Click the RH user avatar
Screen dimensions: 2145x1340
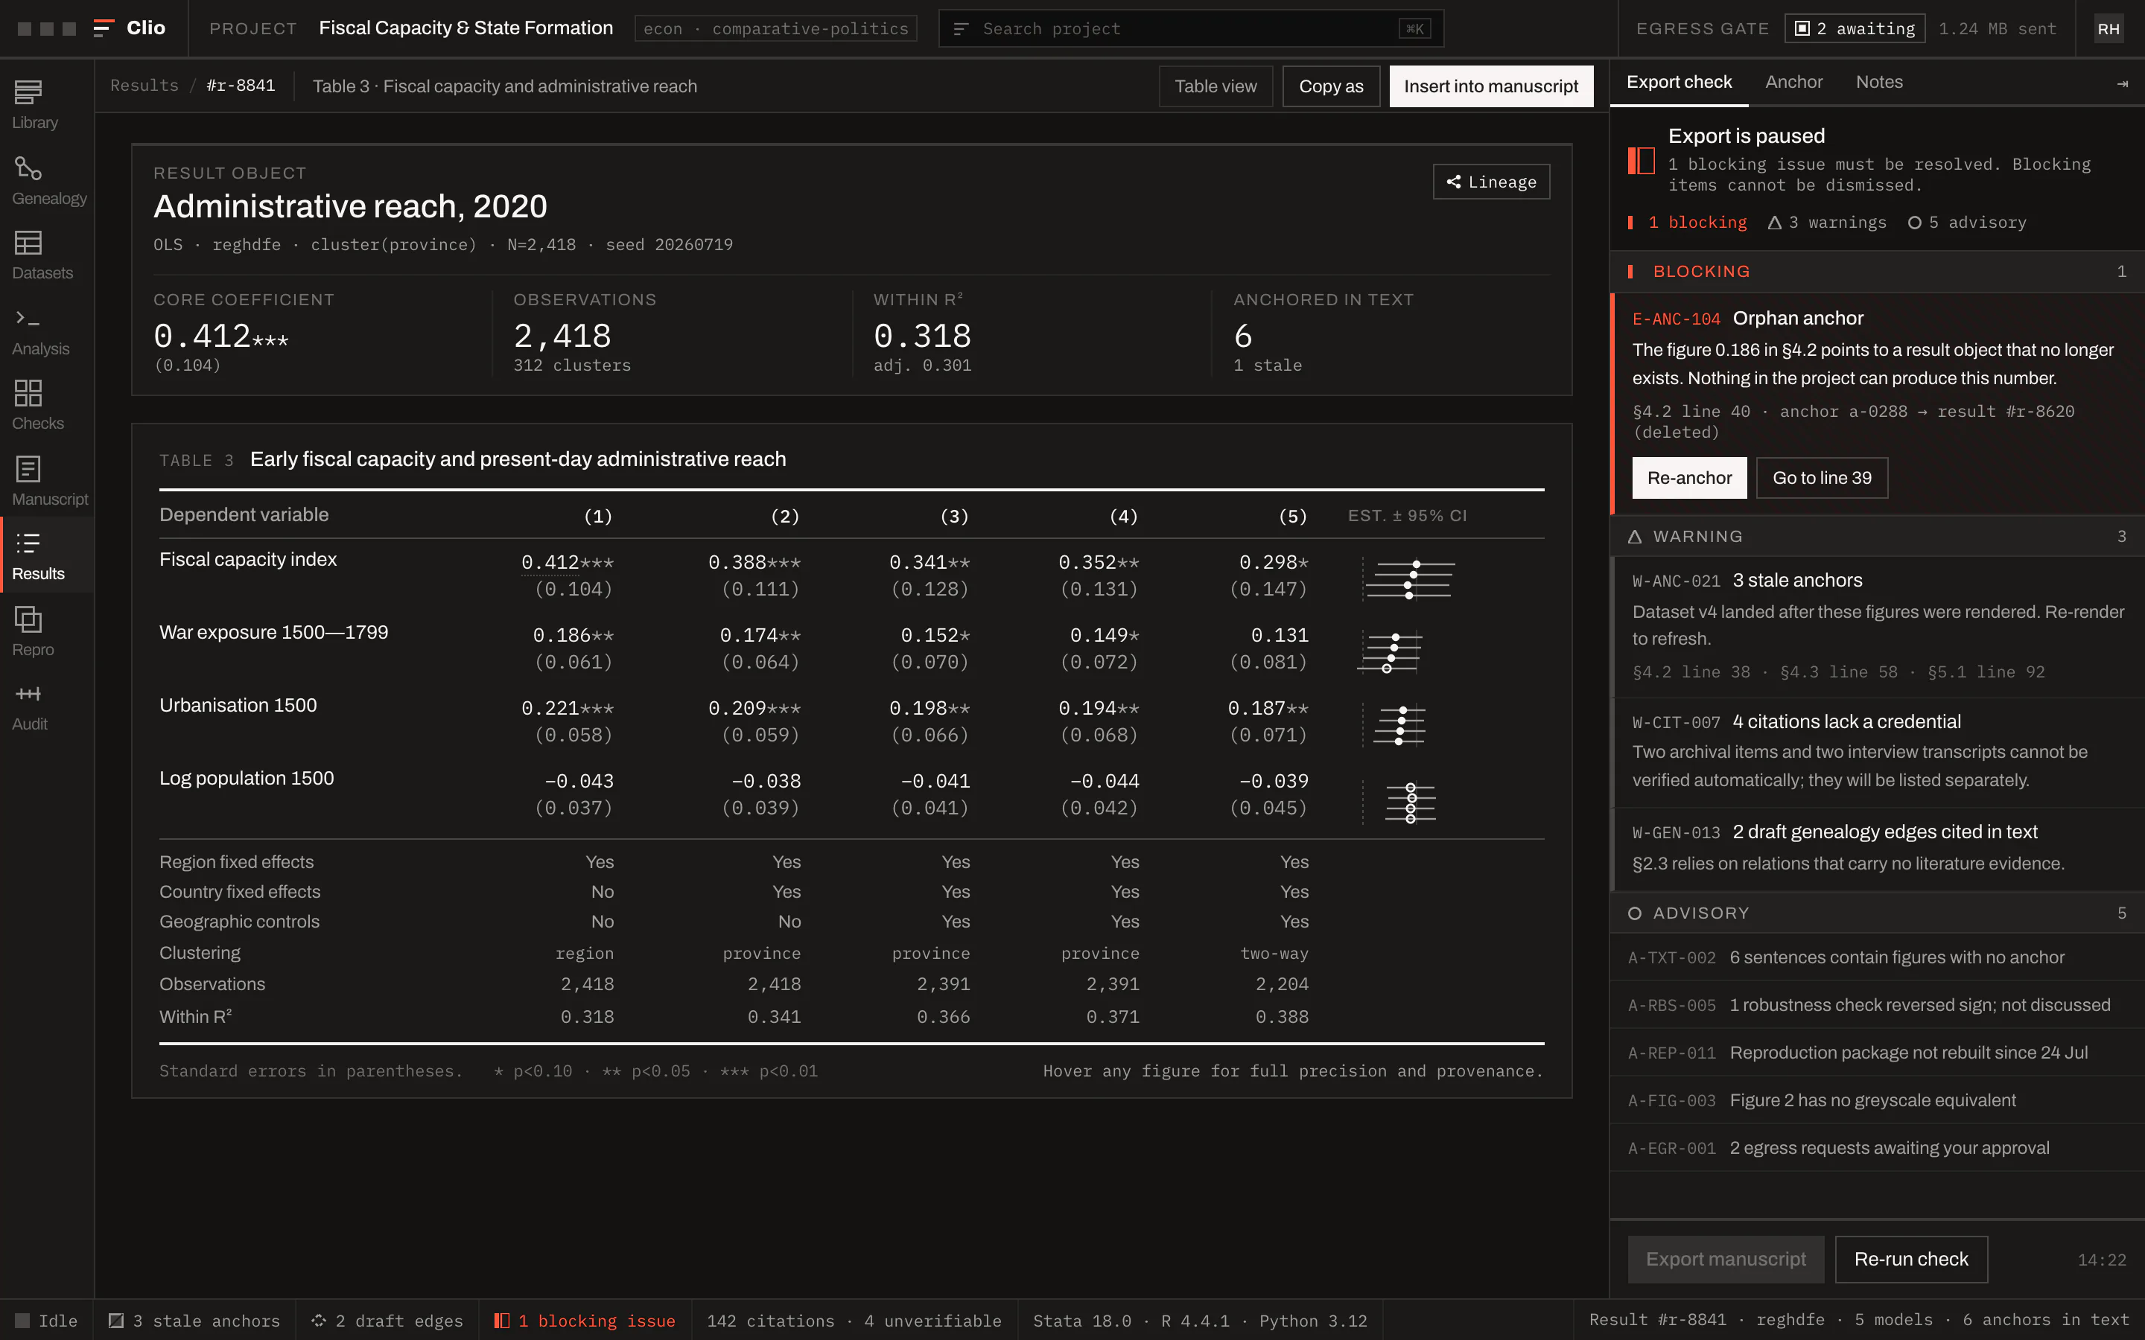pos(2109,29)
